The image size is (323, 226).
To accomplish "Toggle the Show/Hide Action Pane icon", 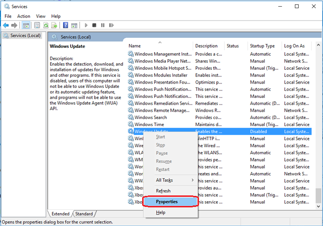I will tap(74, 25).
